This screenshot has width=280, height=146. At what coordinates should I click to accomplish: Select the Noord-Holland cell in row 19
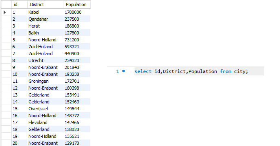pyautogui.click(x=45, y=136)
